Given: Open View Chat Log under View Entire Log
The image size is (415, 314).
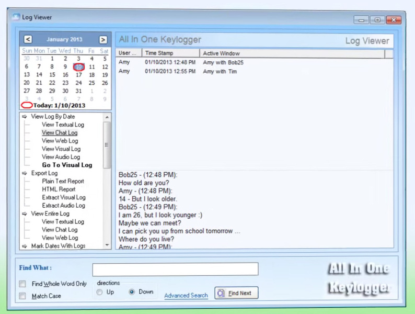Looking at the screenshot, I should [x=60, y=230].
